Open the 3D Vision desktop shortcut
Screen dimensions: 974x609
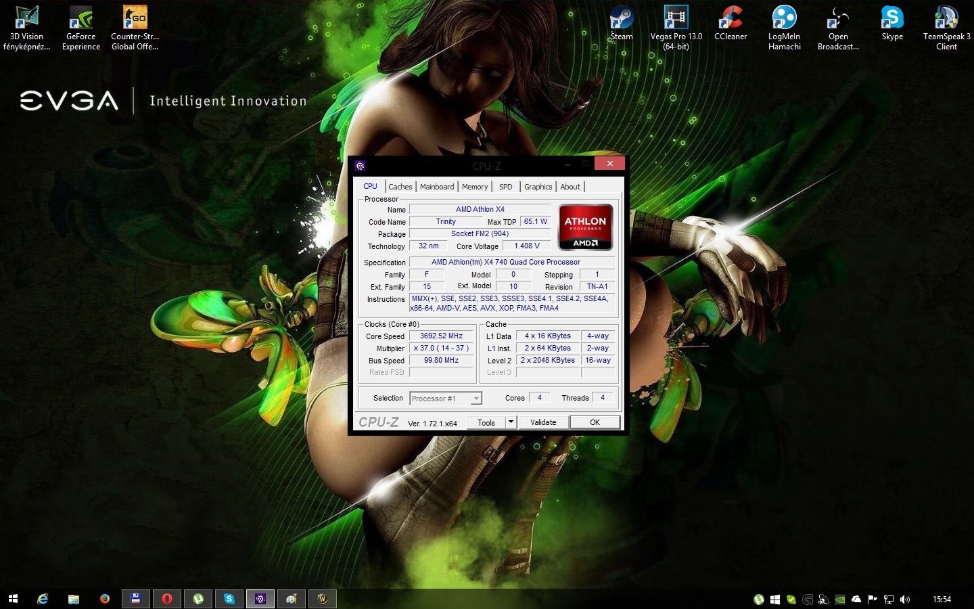pyautogui.click(x=26, y=28)
